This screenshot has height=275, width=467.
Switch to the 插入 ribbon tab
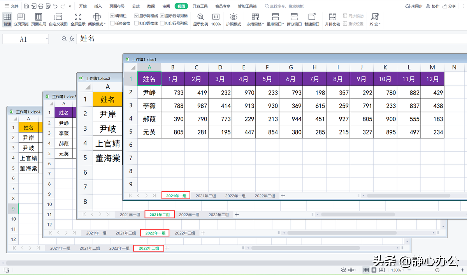[98, 6]
